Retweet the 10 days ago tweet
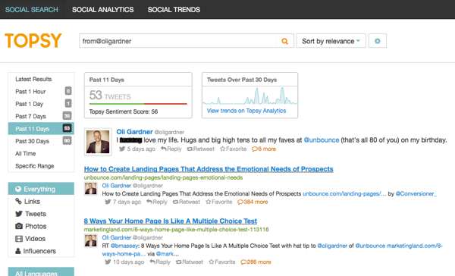 [190, 262]
